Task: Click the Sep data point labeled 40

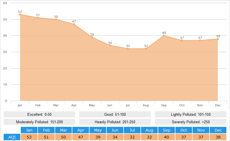Action: [x=164, y=36]
